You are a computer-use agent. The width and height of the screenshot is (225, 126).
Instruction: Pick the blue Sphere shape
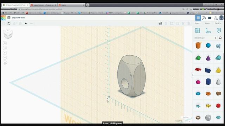[208, 45]
